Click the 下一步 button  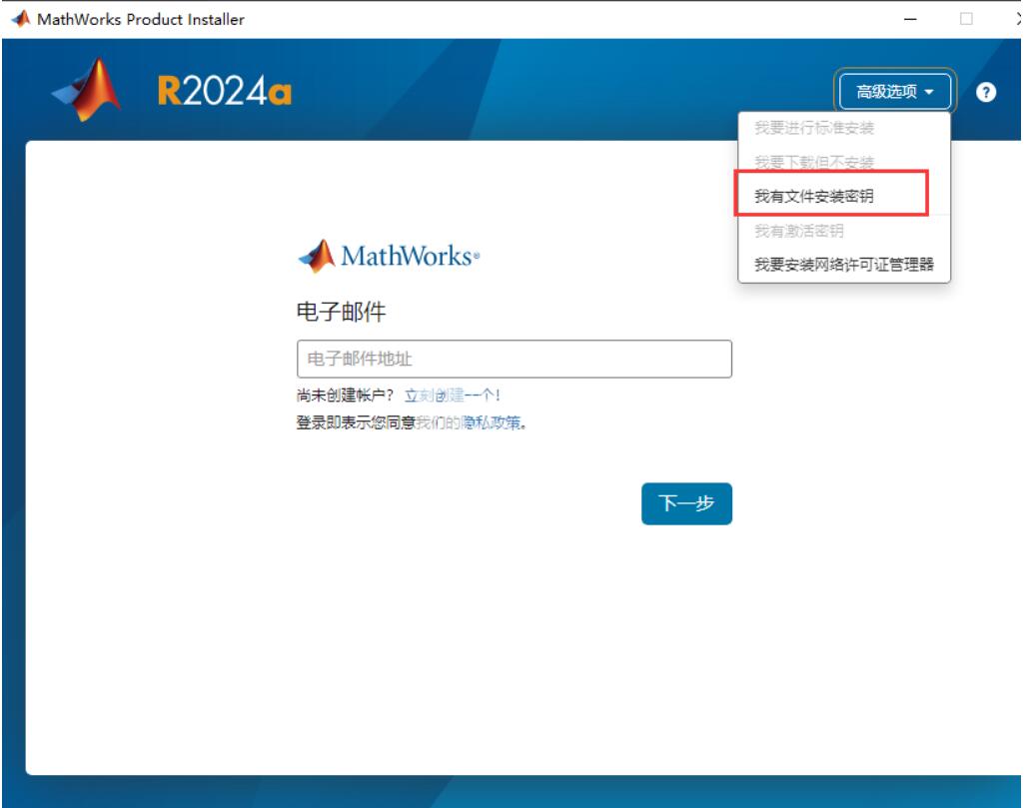pyautogui.click(x=686, y=503)
